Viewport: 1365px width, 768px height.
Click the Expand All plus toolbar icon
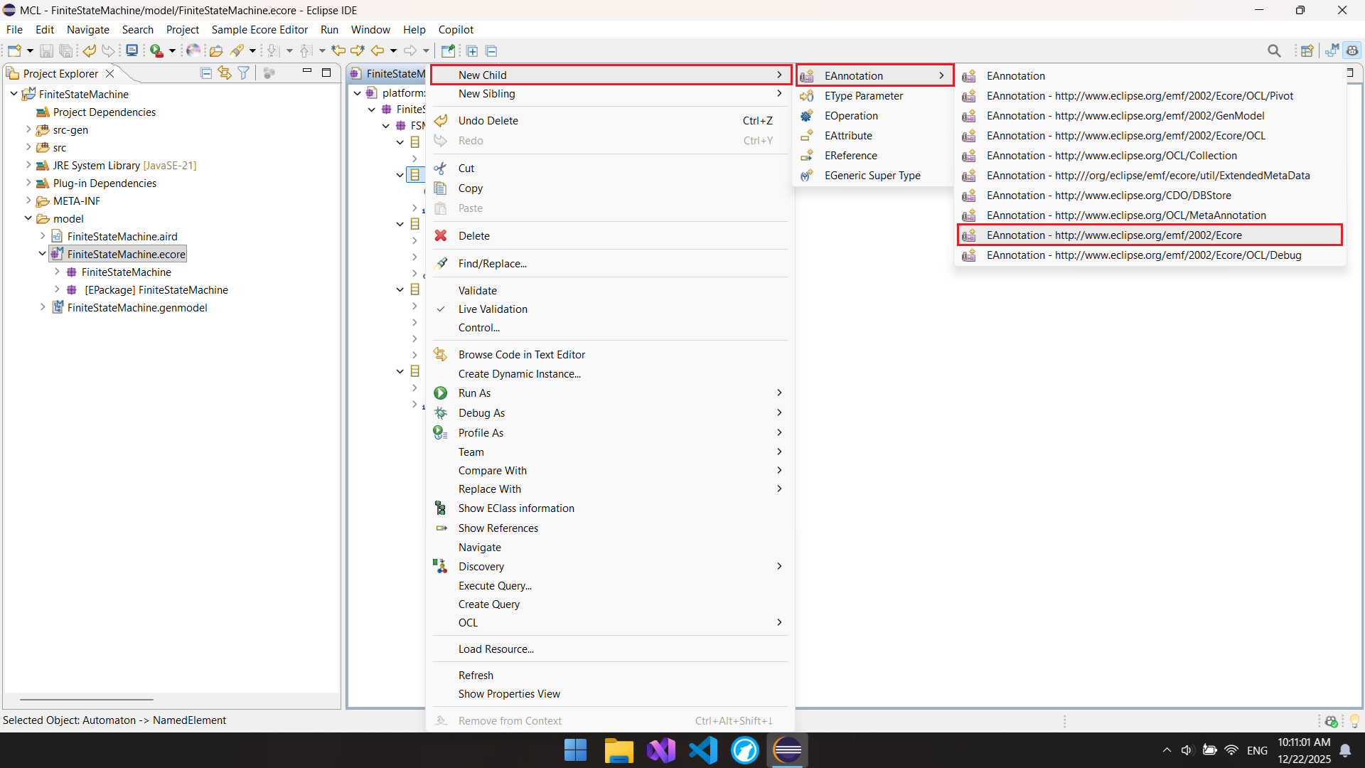pyautogui.click(x=472, y=50)
